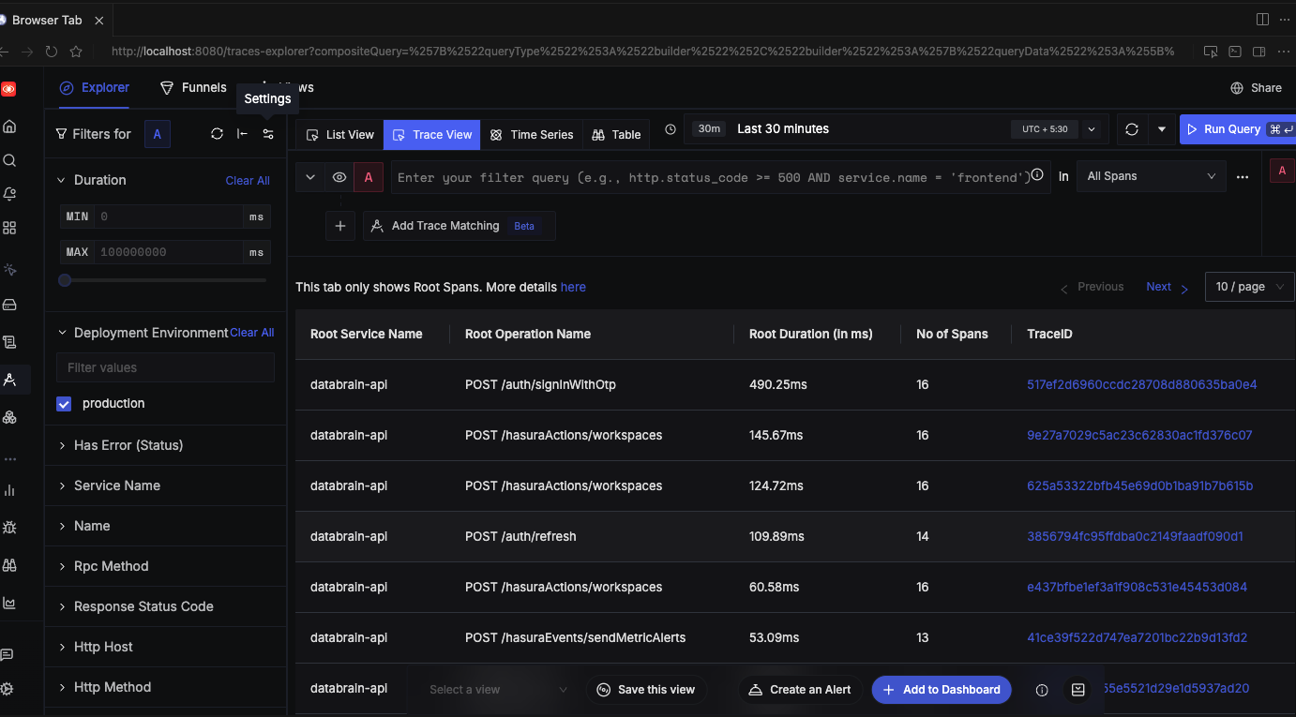Click the Duration range slider handle
1296x717 pixels.
65,280
